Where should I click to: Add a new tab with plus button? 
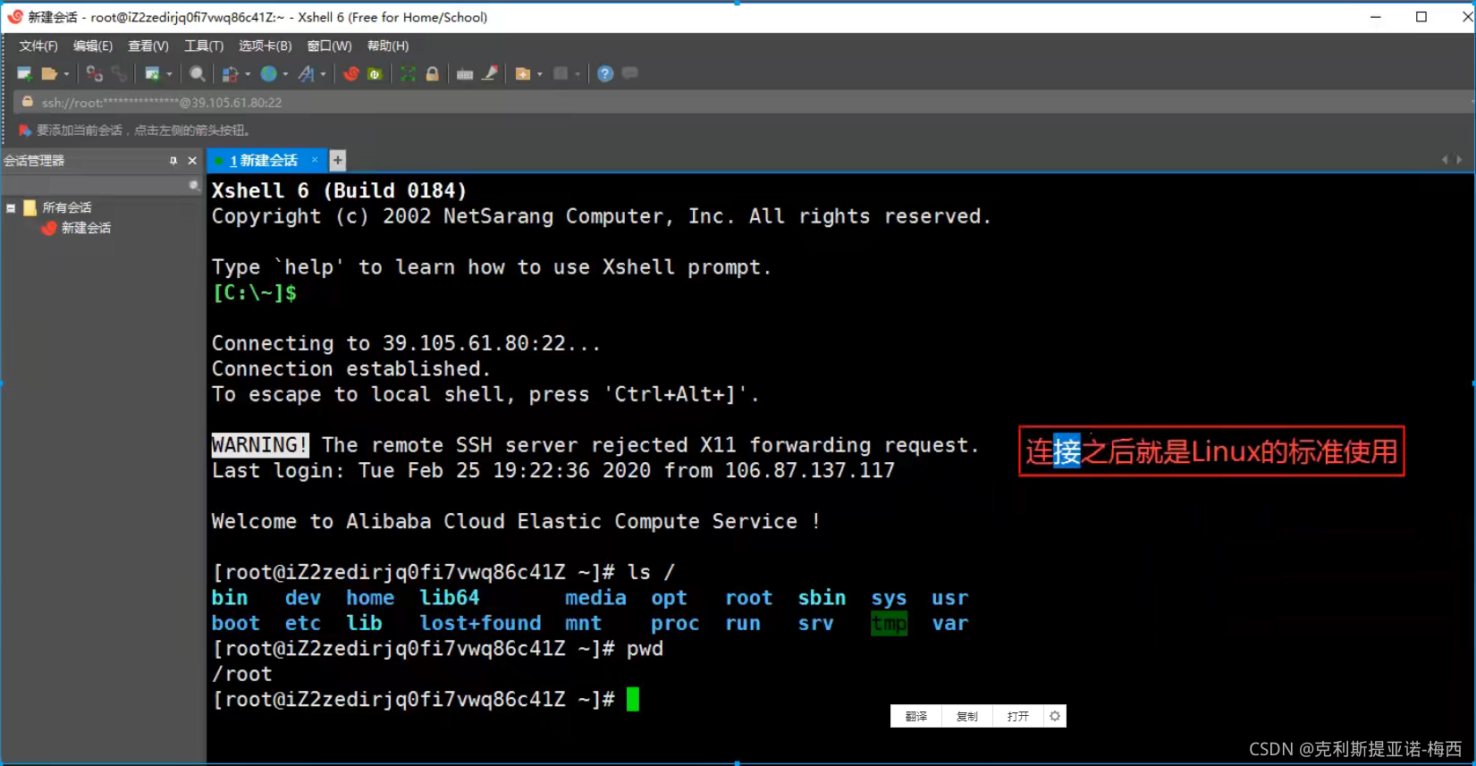point(337,160)
